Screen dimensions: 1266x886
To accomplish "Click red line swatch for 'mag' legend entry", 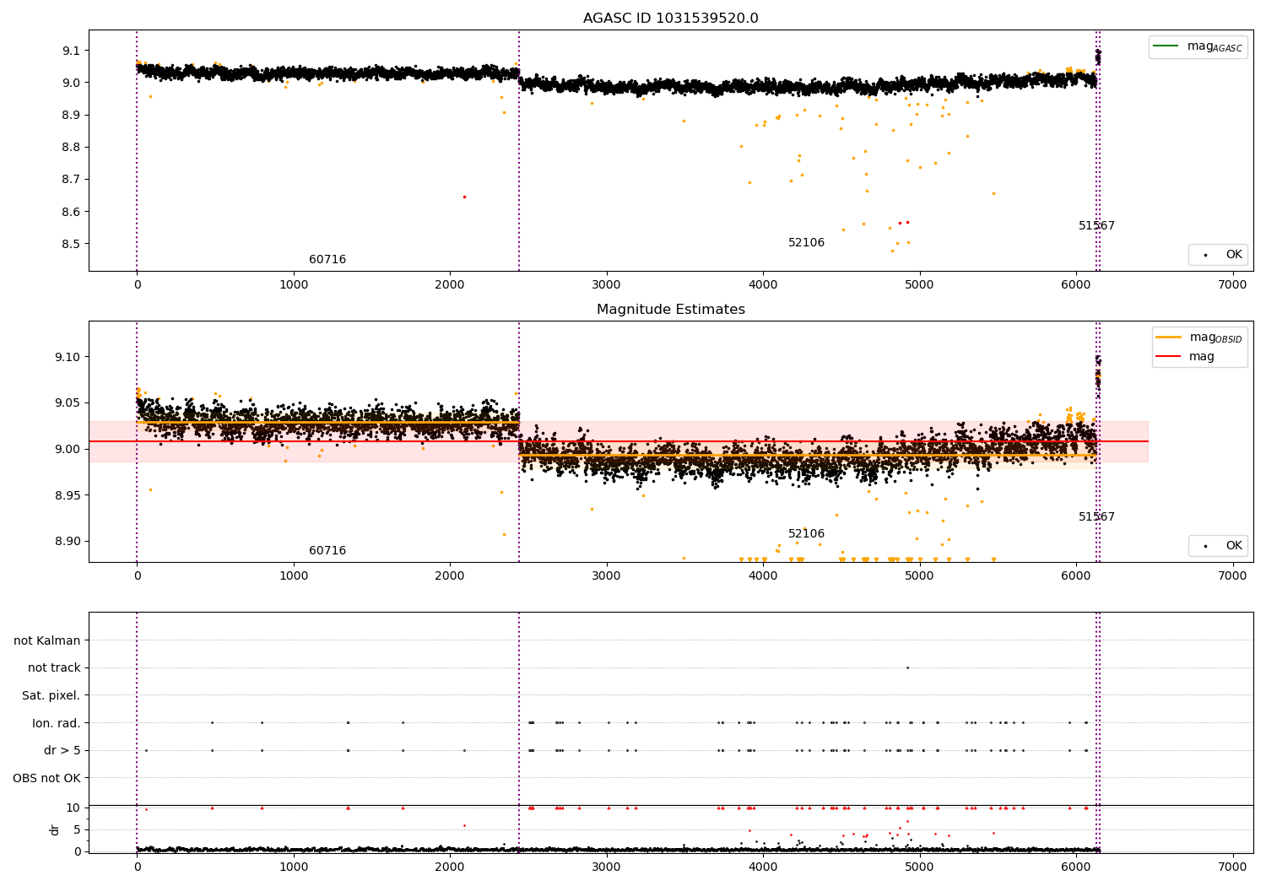I will click(1169, 356).
